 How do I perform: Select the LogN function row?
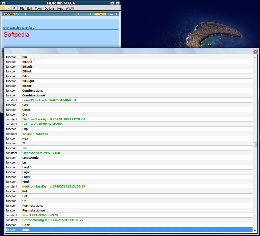(x=129, y=177)
